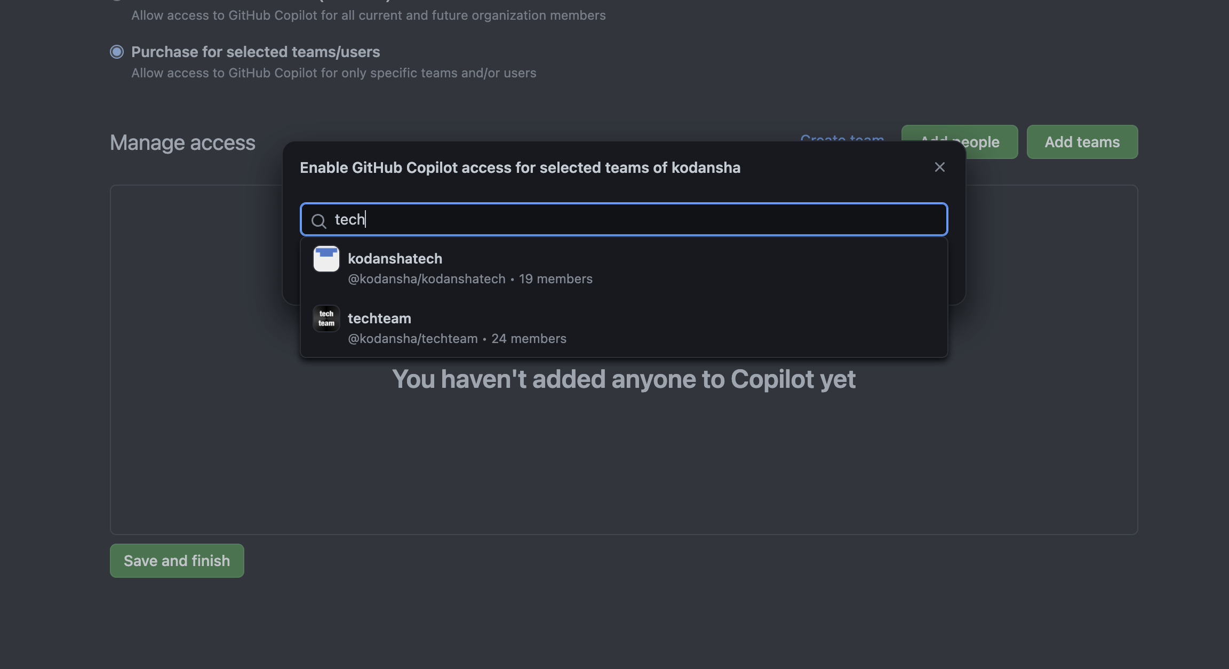The width and height of the screenshot is (1229, 669).
Task: Click the techteam team avatar image
Action: (326, 318)
